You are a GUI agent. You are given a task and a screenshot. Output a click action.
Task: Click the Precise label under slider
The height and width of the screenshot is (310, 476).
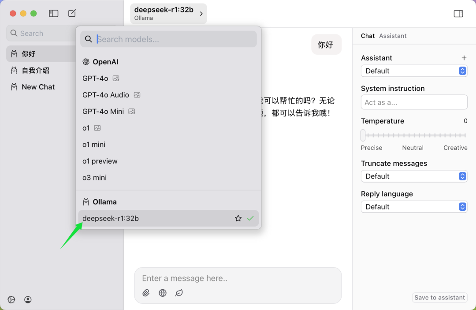(x=371, y=148)
